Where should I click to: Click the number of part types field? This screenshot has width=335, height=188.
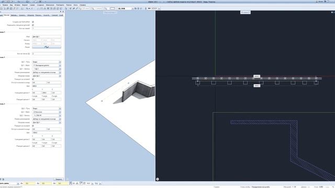pyautogui.click(x=47, y=54)
